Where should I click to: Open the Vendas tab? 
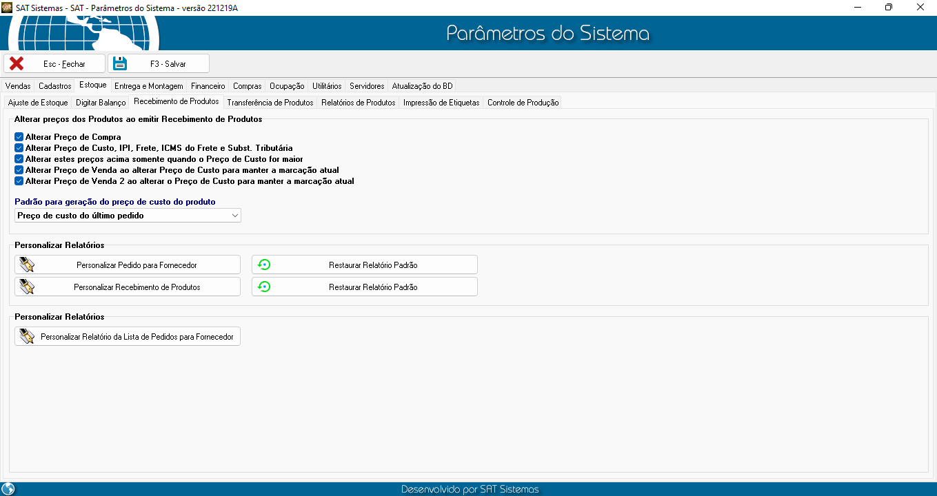(x=18, y=86)
